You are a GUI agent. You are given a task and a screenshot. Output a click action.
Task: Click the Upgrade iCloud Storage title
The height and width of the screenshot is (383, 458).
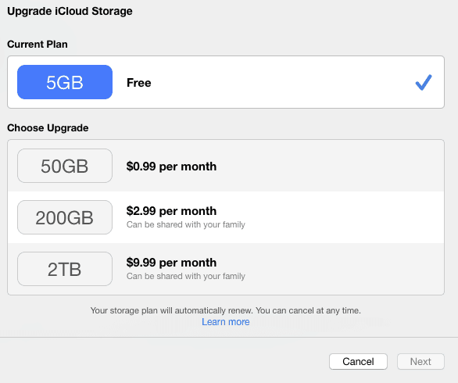click(x=70, y=12)
